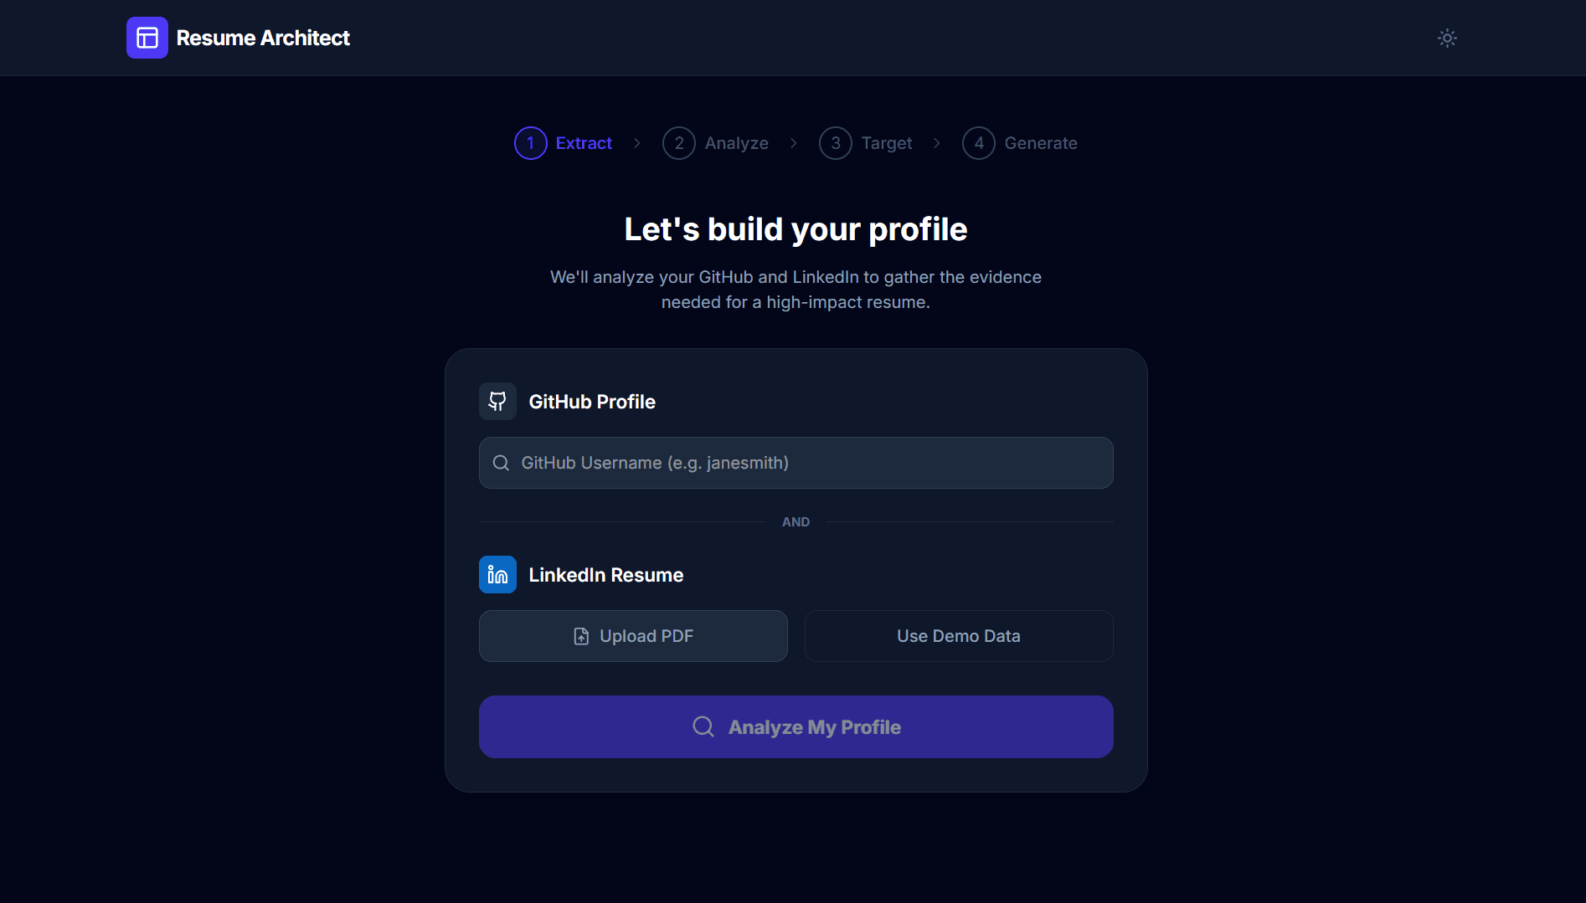The image size is (1586, 903).
Task: Click the upload file icon inside Upload PDF
Action: coord(581,636)
